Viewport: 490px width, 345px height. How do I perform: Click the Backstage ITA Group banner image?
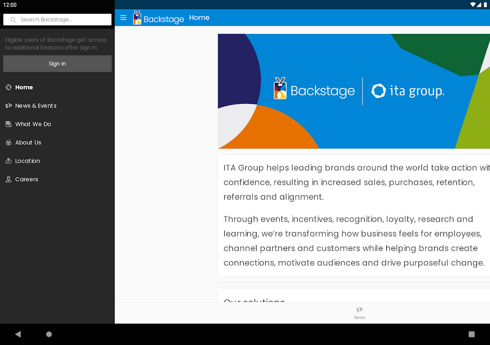(354, 91)
